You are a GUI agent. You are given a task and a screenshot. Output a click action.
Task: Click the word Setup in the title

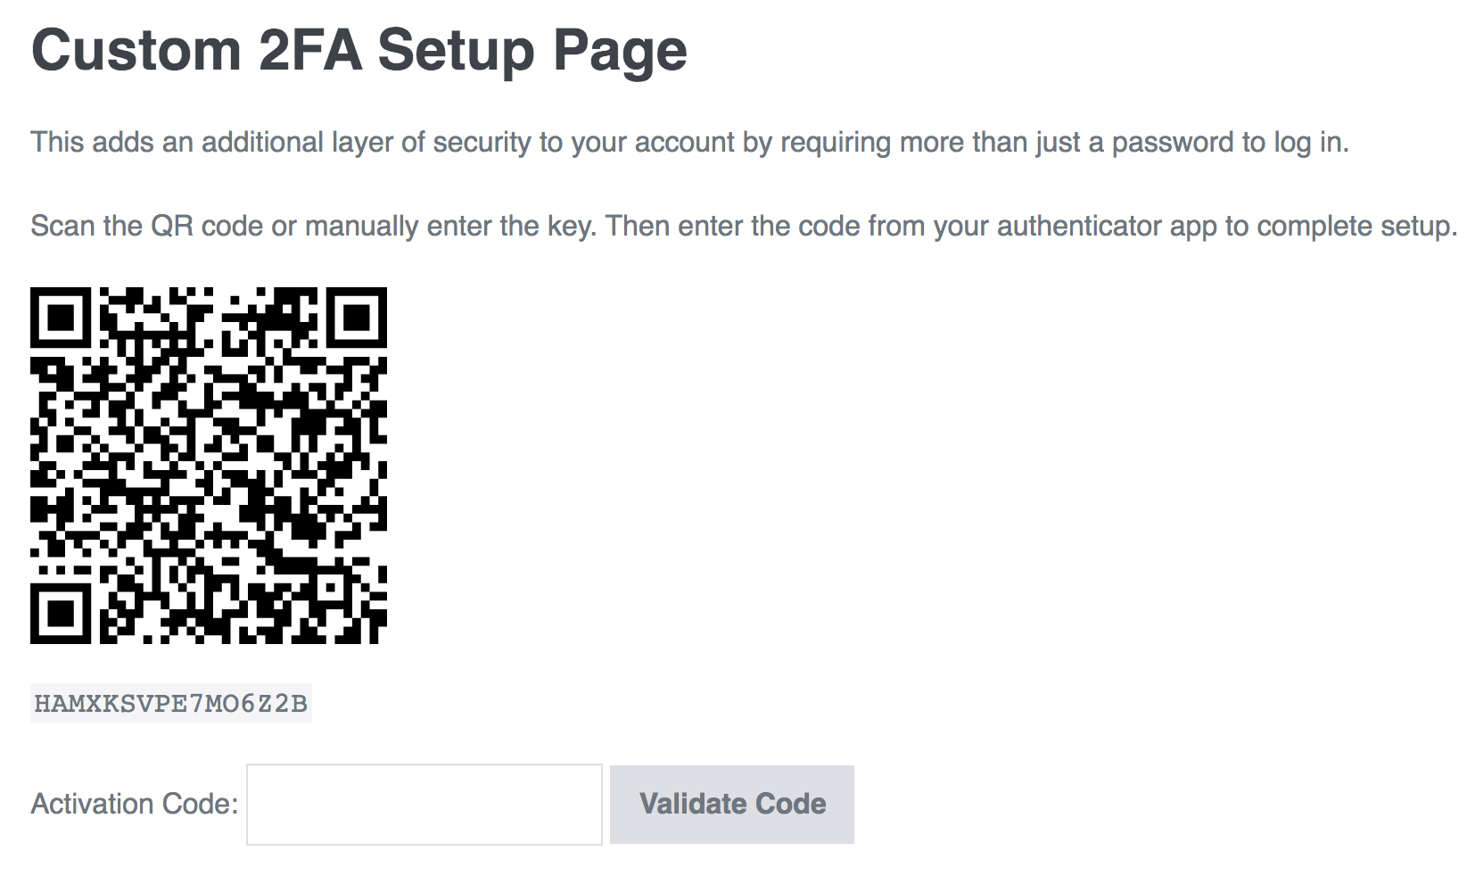[x=457, y=50]
